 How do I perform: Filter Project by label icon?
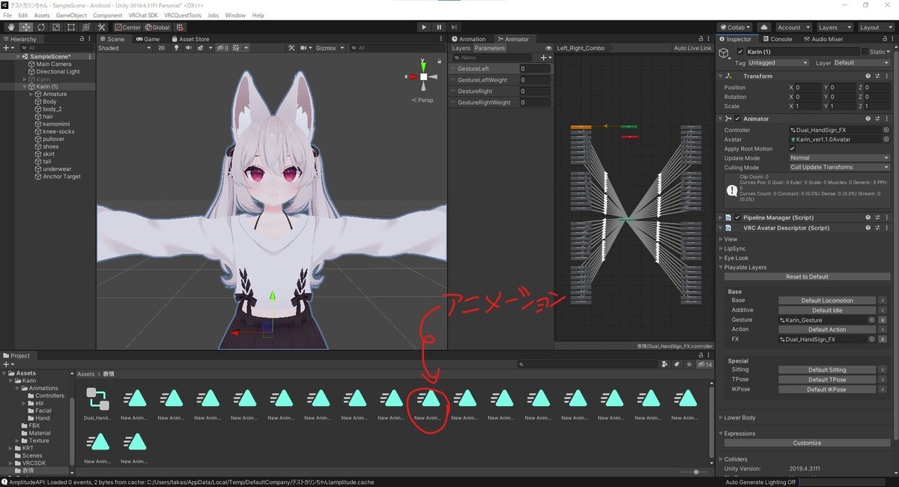click(676, 365)
